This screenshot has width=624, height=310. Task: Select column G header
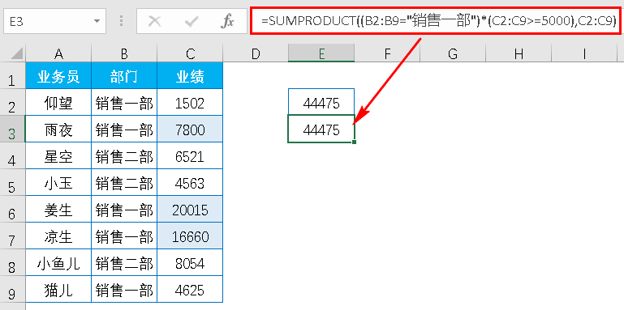[x=453, y=53]
